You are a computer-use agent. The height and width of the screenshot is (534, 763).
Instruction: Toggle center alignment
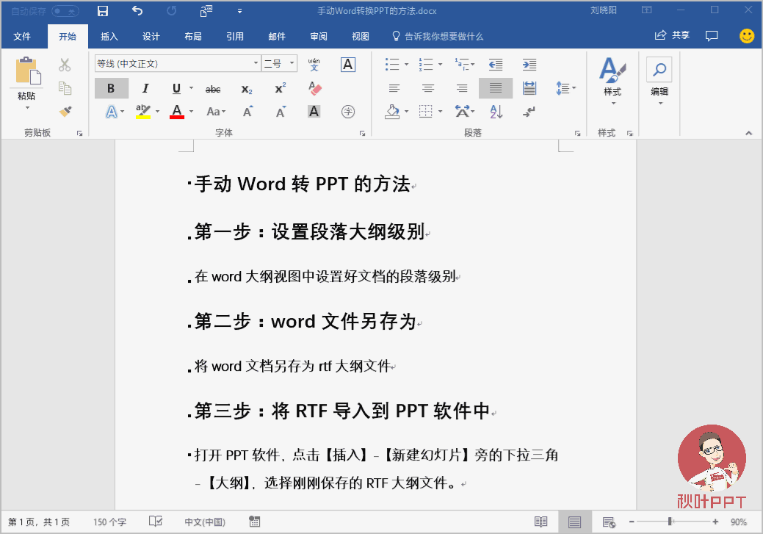click(428, 88)
